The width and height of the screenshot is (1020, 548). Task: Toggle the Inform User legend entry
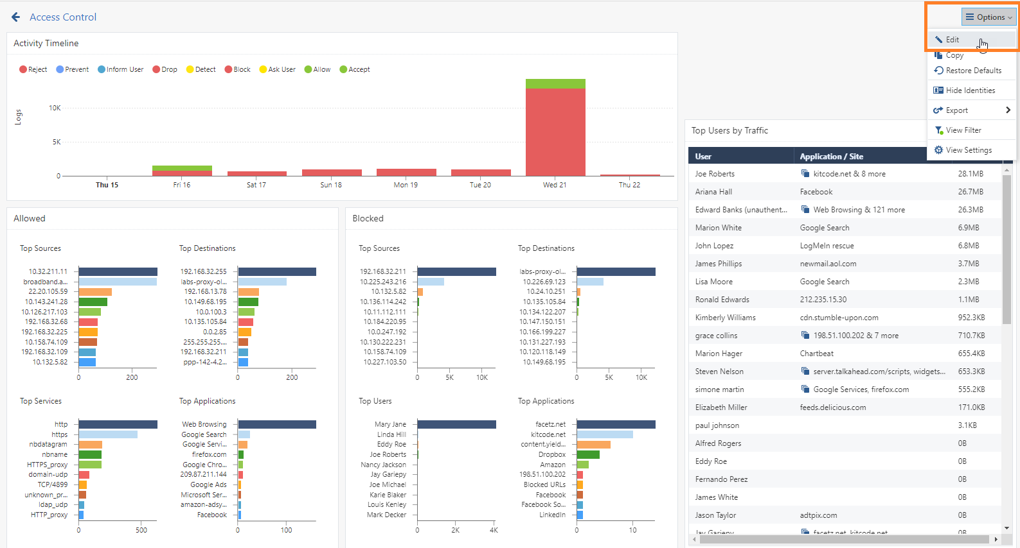tap(121, 69)
